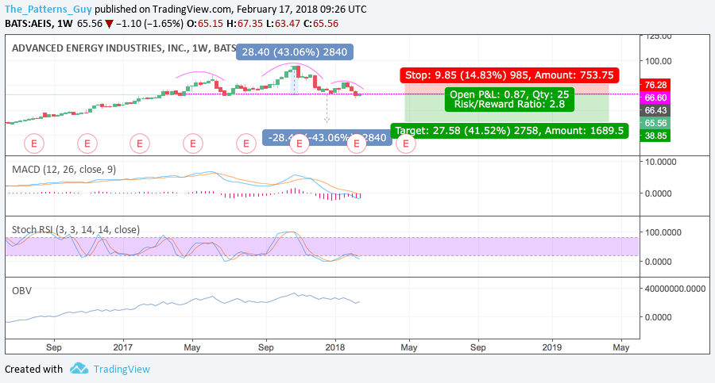This screenshot has height=383, width=715.
Task: Click the Stoch RSI indicator title
Action: [75, 229]
